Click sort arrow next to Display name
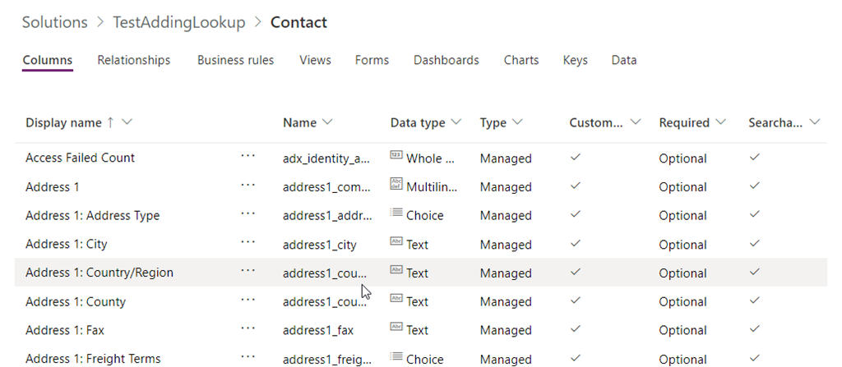The height and width of the screenshot is (367, 842). (110, 122)
